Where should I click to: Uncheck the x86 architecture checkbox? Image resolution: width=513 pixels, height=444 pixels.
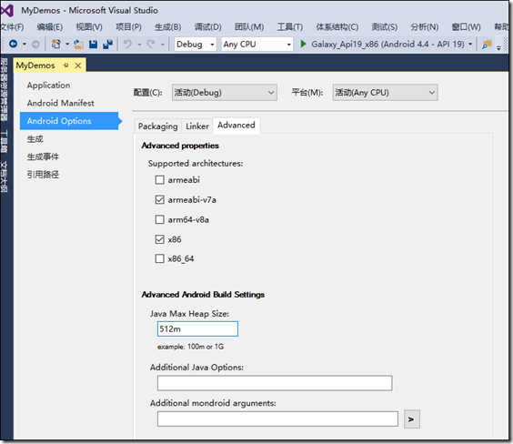(160, 239)
